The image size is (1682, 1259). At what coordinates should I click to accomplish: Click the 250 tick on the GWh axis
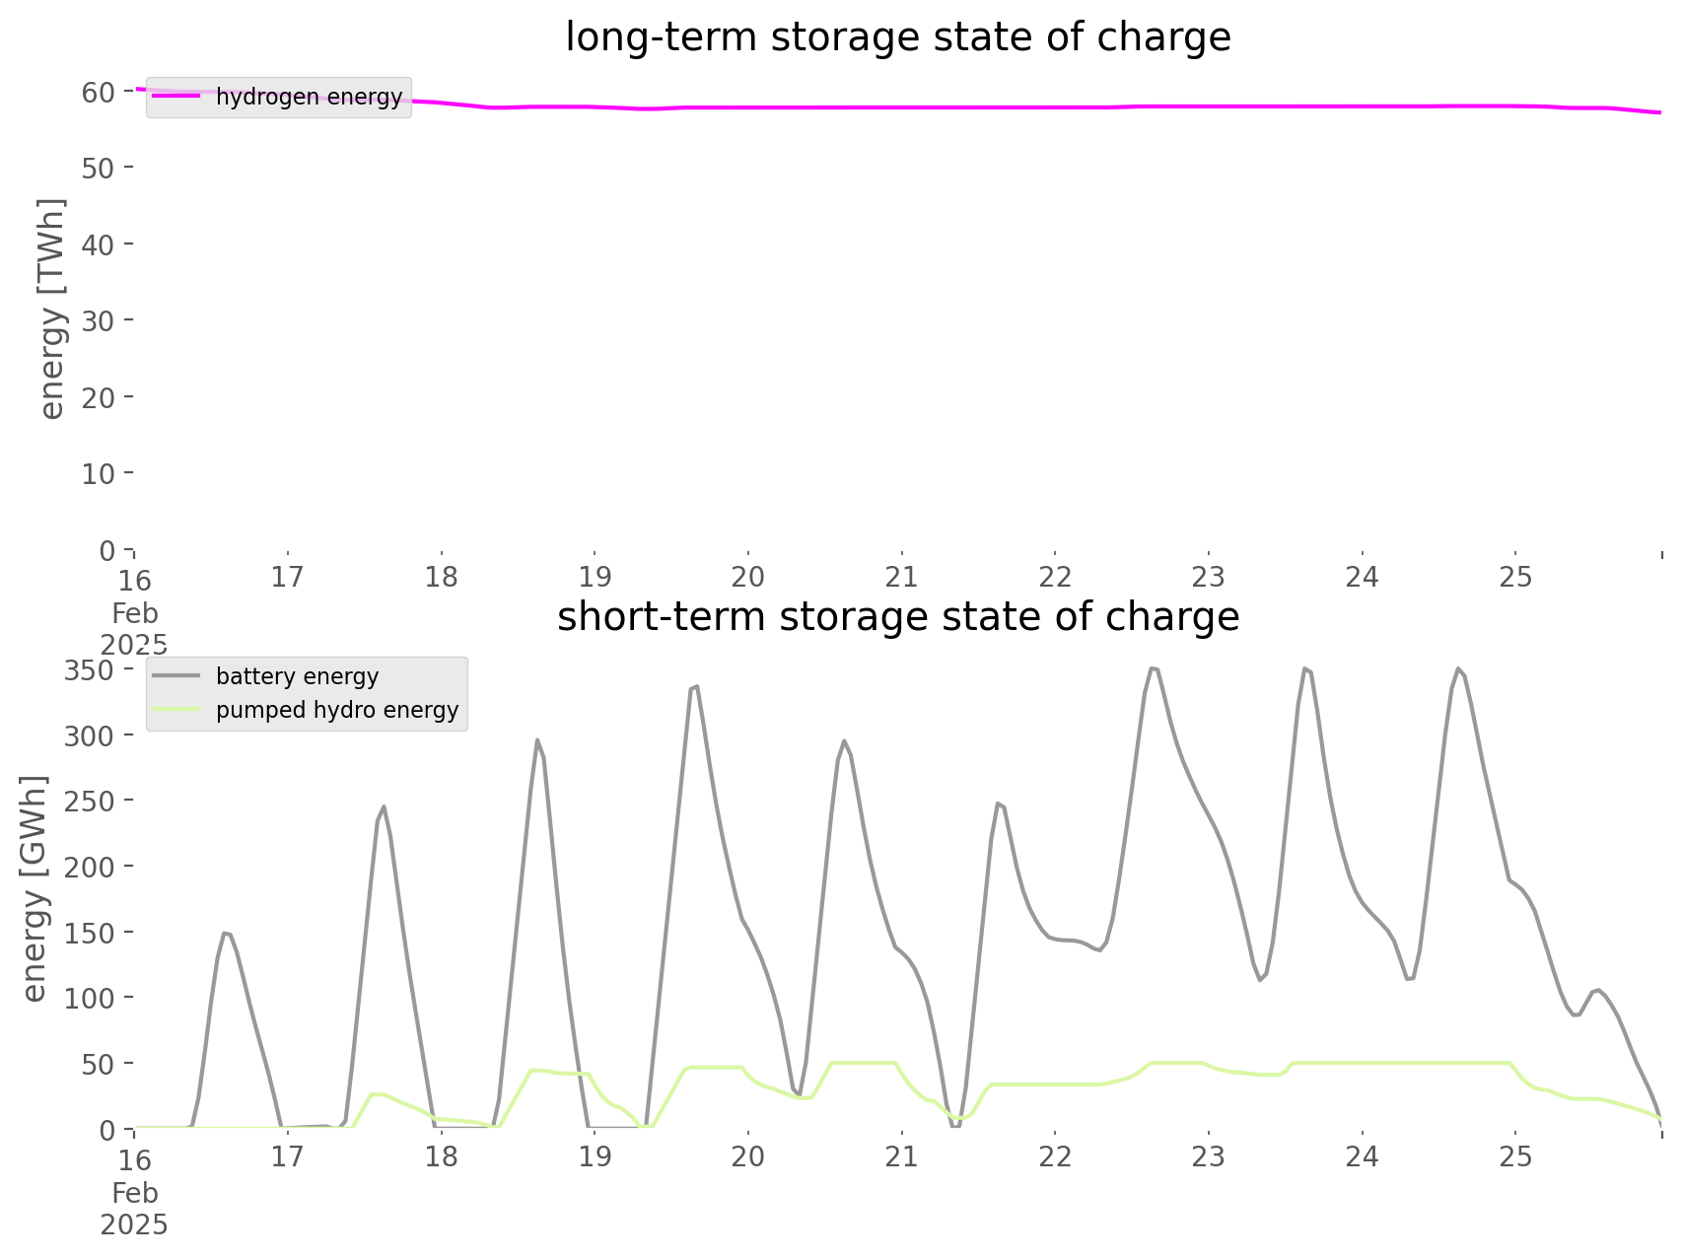(92, 802)
